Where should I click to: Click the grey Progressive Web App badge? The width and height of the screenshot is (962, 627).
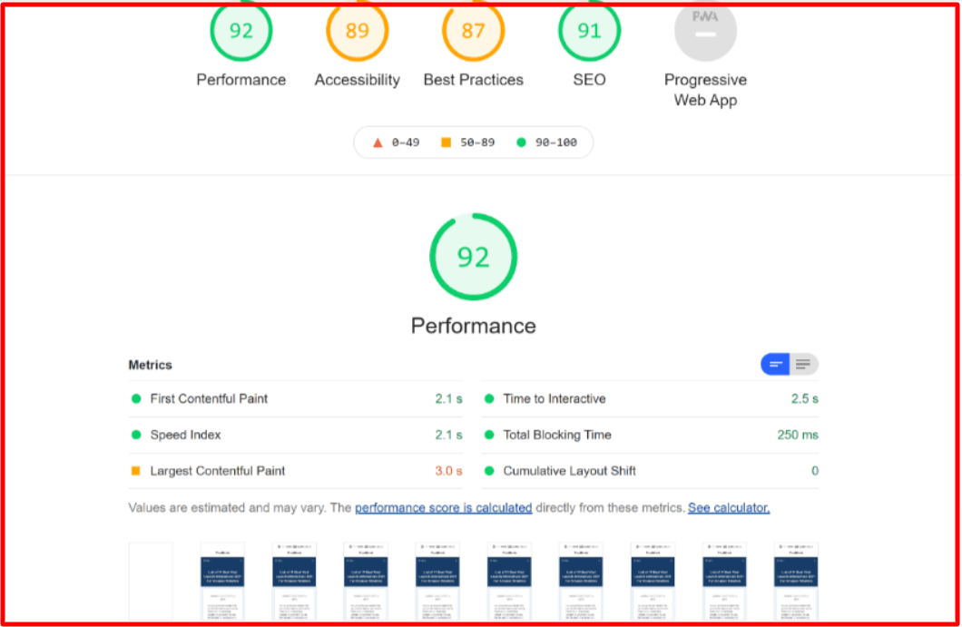coord(705,32)
